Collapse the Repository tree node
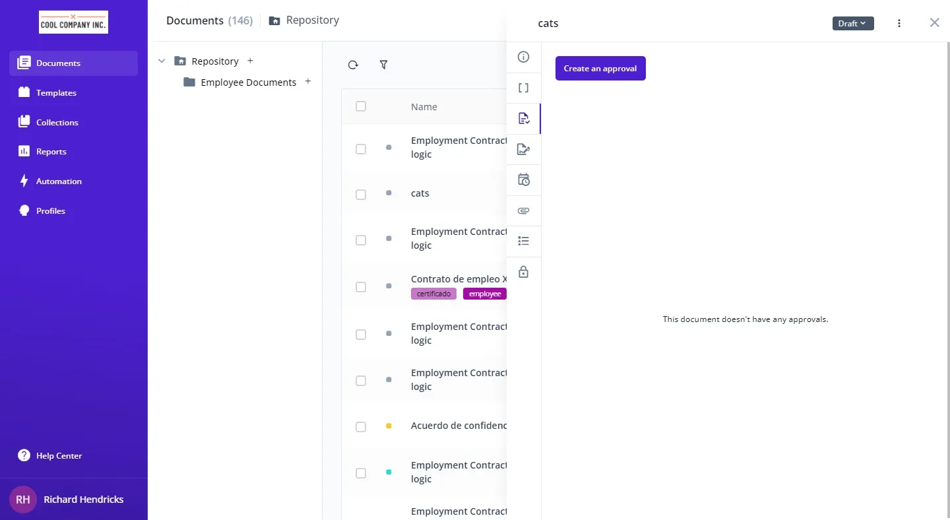950x520 pixels. pos(162,61)
